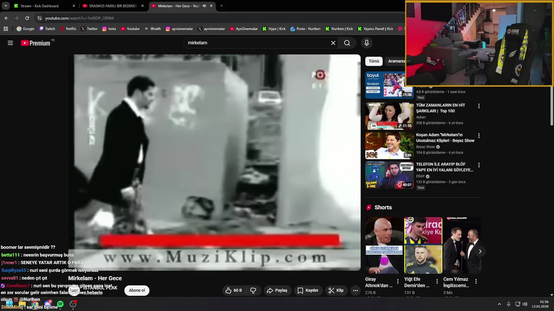Close the ERASMUS tab

[142, 6]
